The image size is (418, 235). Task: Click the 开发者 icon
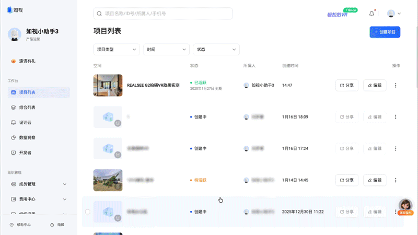coord(14,152)
